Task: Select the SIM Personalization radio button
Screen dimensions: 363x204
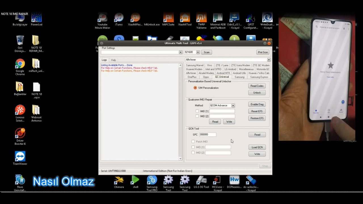Action: click(195, 88)
